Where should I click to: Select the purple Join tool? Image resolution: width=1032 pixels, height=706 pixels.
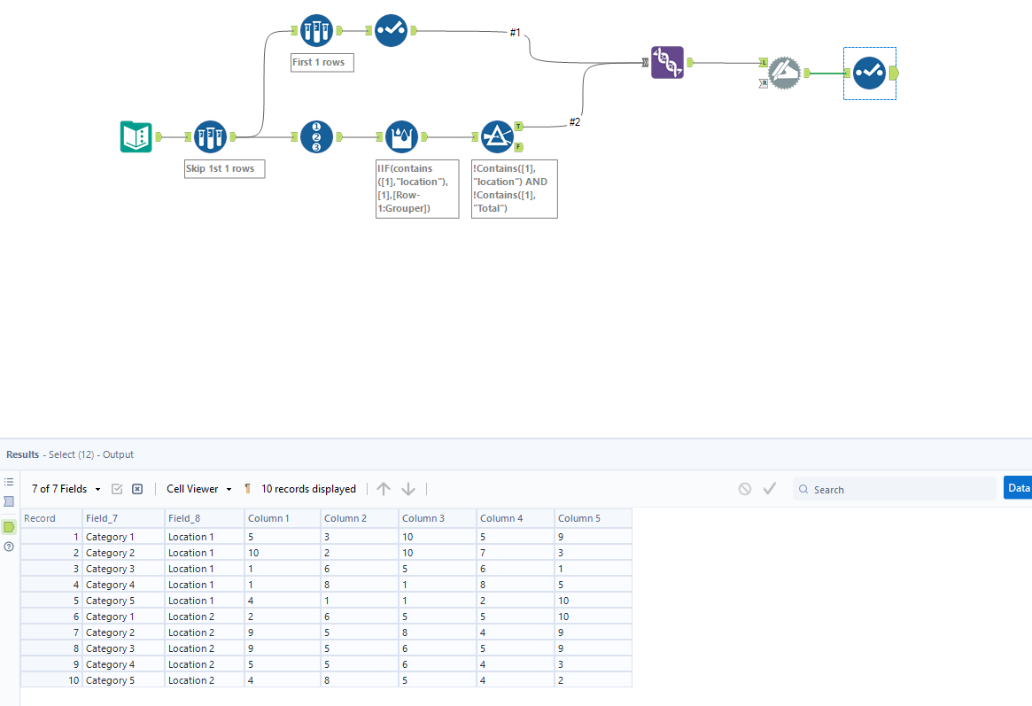(x=667, y=63)
